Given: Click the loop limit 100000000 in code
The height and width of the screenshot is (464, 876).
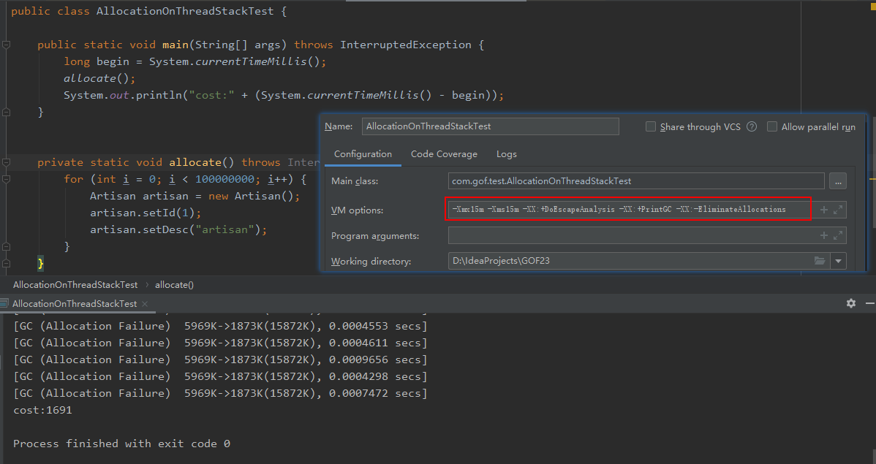Looking at the screenshot, I should pyautogui.click(x=224, y=179).
